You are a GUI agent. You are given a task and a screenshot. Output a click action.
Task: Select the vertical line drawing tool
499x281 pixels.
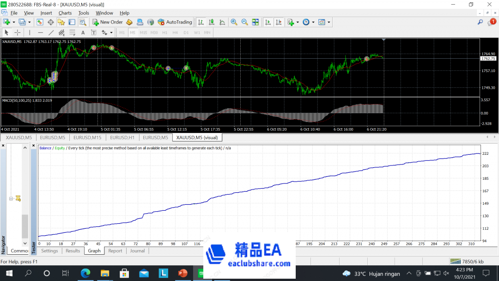(x=30, y=32)
